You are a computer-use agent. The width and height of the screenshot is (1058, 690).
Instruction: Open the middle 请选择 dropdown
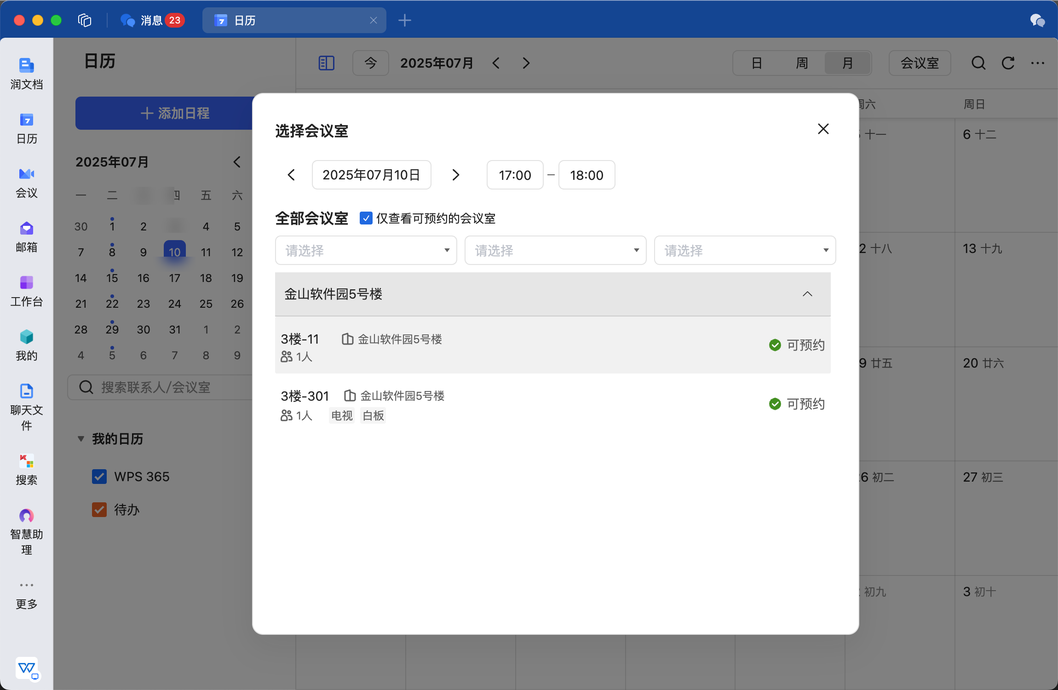556,250
